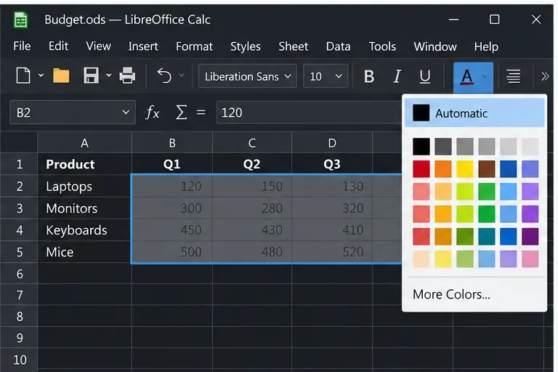Undo the last action
Screen dimensions: 558x372
click(x=164, y=76)
